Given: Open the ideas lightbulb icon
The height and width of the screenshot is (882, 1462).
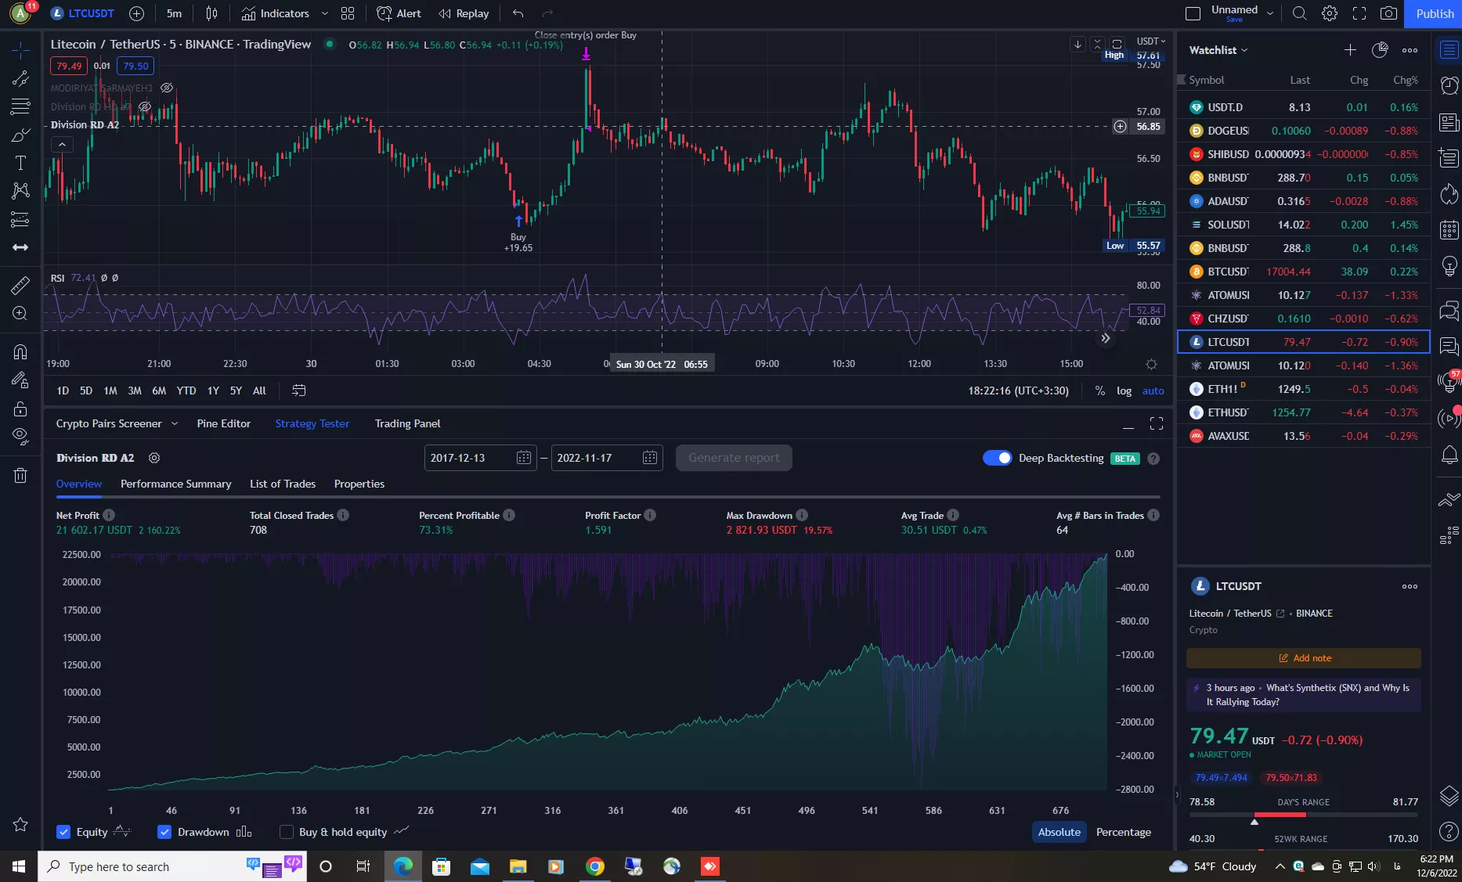Looking at the screenshot, I should click(1449, 267).
